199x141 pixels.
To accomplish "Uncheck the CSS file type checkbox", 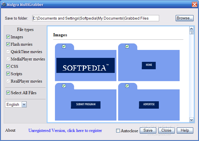I will point(8,66).
